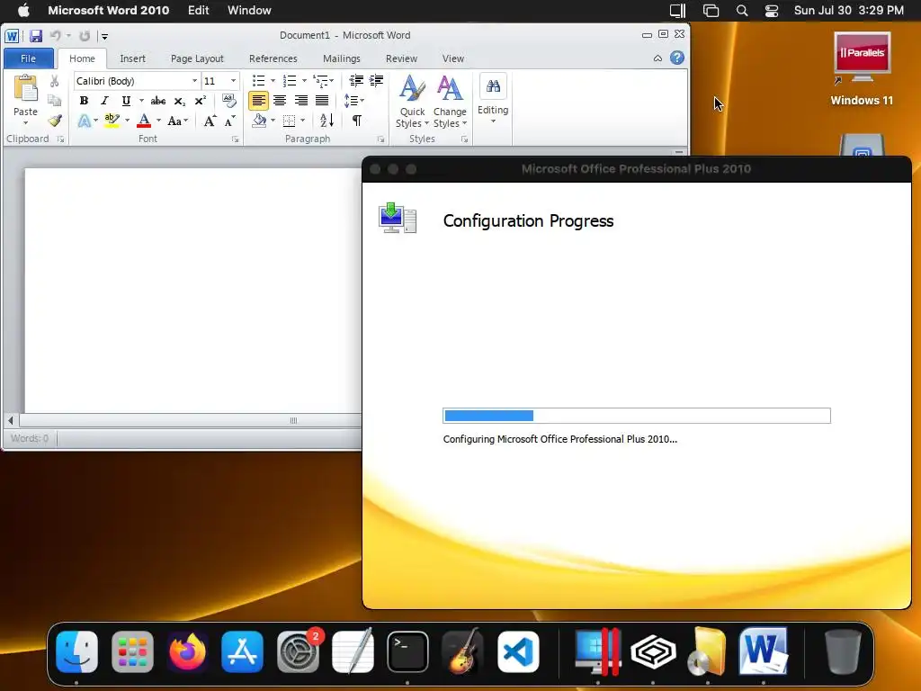The image size is (921, 691).
Task: Open the Windows 11 Parallels desktop shortcut
Action: coord(862,70)
